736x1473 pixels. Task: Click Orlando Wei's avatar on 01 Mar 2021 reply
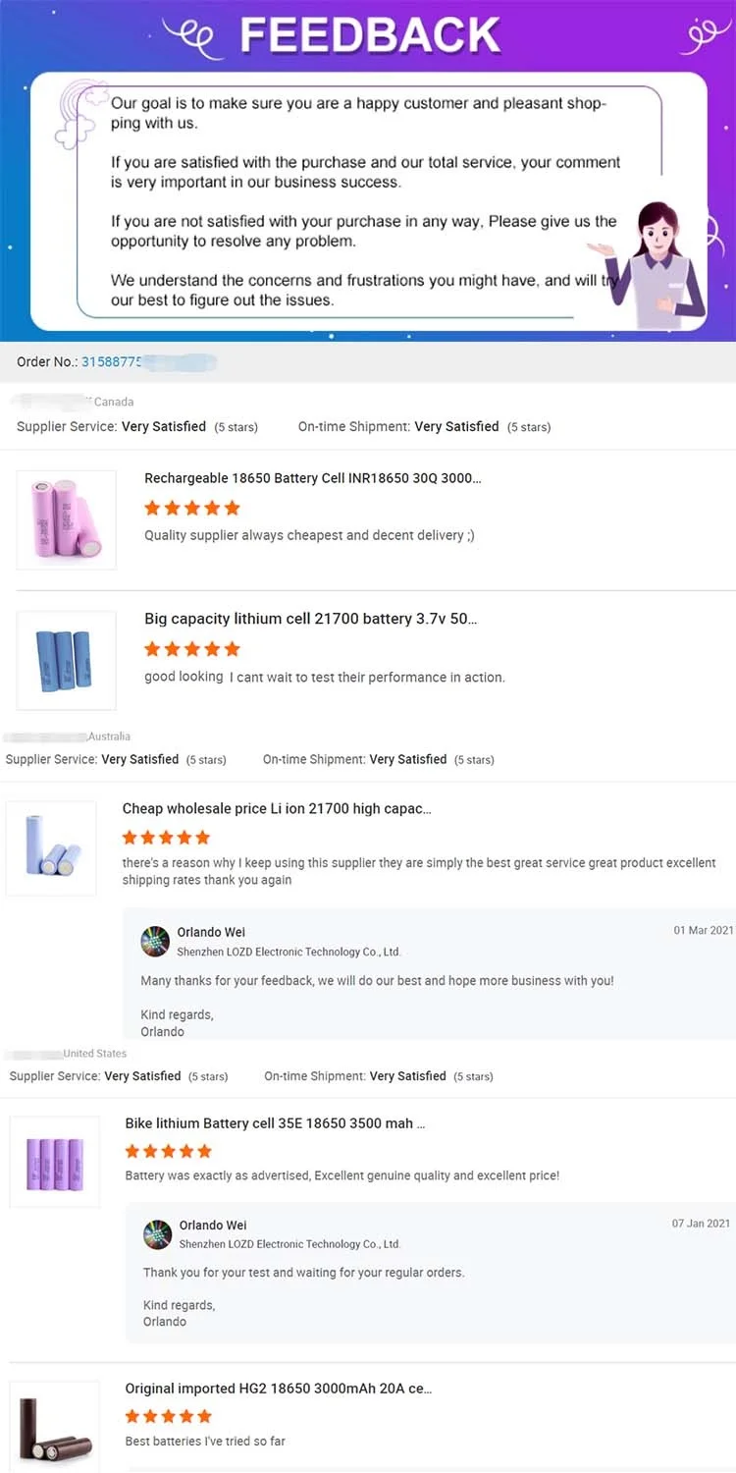pos(156,942)
